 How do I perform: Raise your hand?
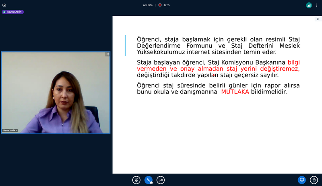(x=314, y=180)
